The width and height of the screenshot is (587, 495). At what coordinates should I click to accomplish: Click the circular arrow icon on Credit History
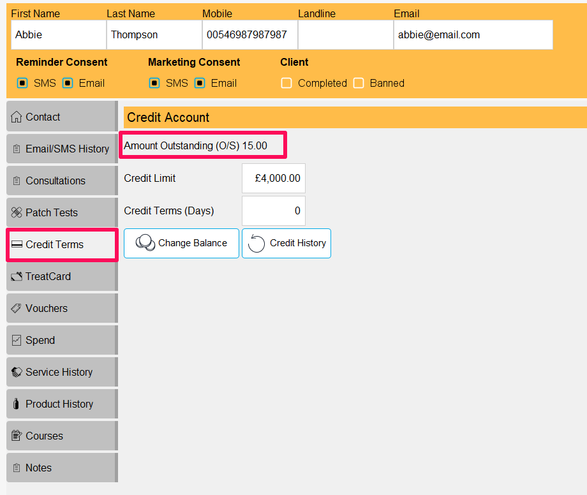(x=256, y=243)
